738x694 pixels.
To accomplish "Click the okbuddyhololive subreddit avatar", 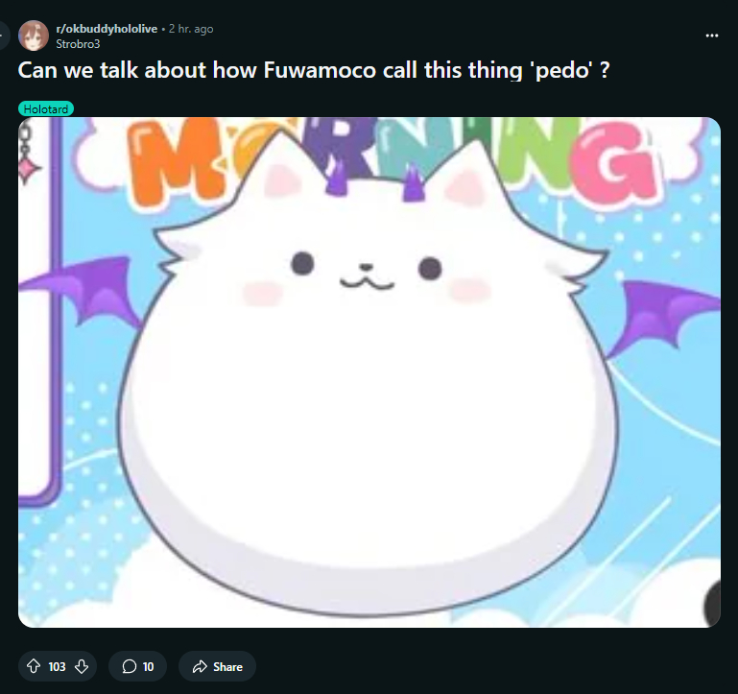I will coord(34,36).
